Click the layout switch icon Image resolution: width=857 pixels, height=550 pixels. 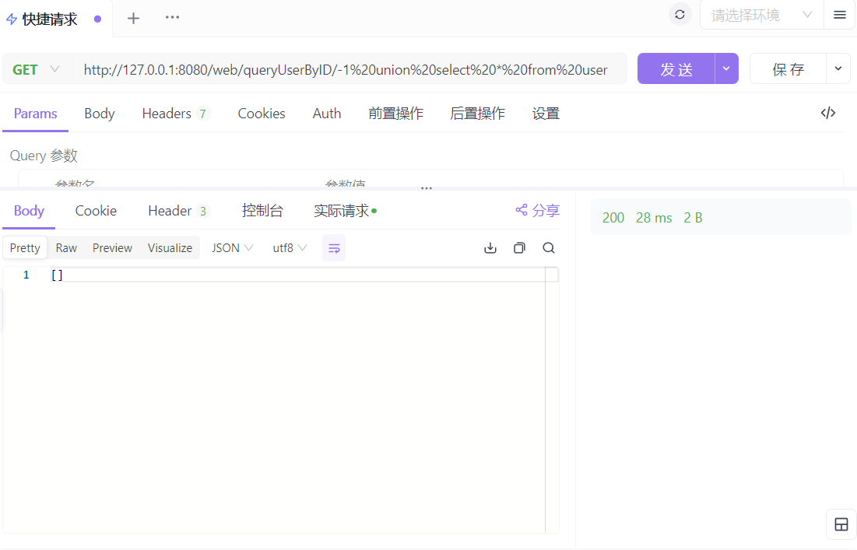pos(841,524)
